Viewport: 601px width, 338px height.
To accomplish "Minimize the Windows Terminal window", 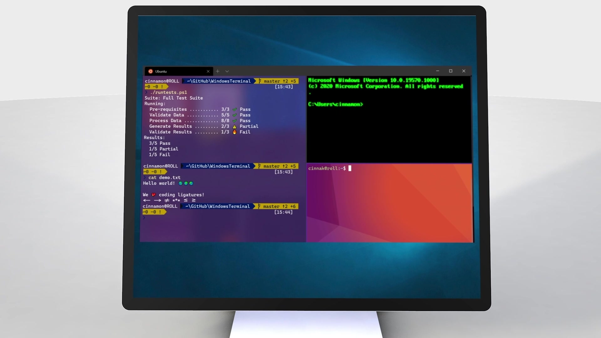I will tap(438, 71).
